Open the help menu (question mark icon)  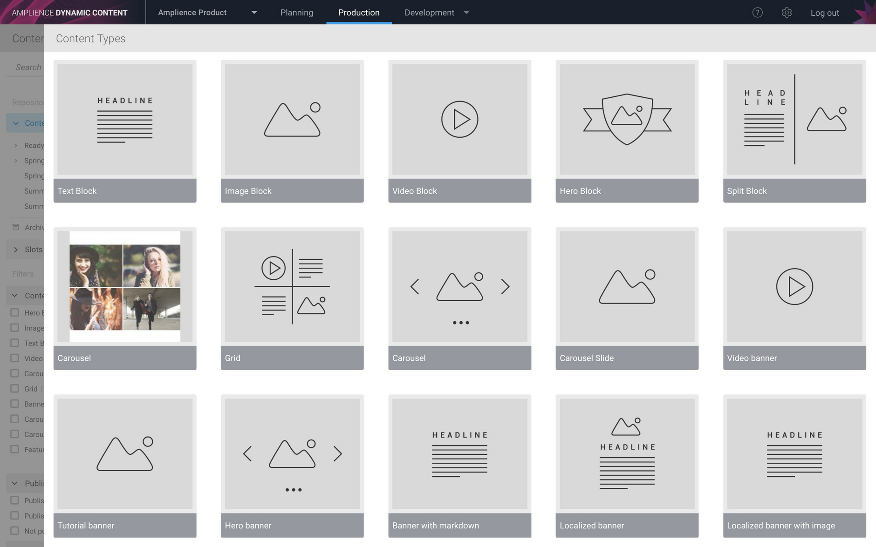(x=757, y=13)
